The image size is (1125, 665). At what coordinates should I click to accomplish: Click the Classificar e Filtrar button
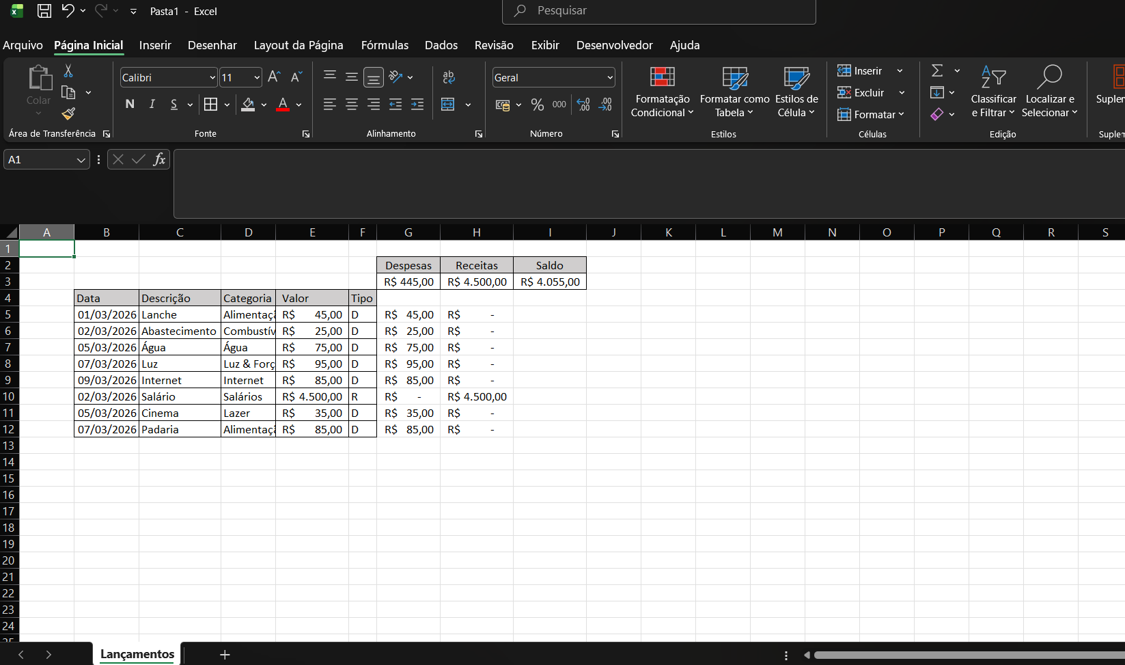point(993,92)
